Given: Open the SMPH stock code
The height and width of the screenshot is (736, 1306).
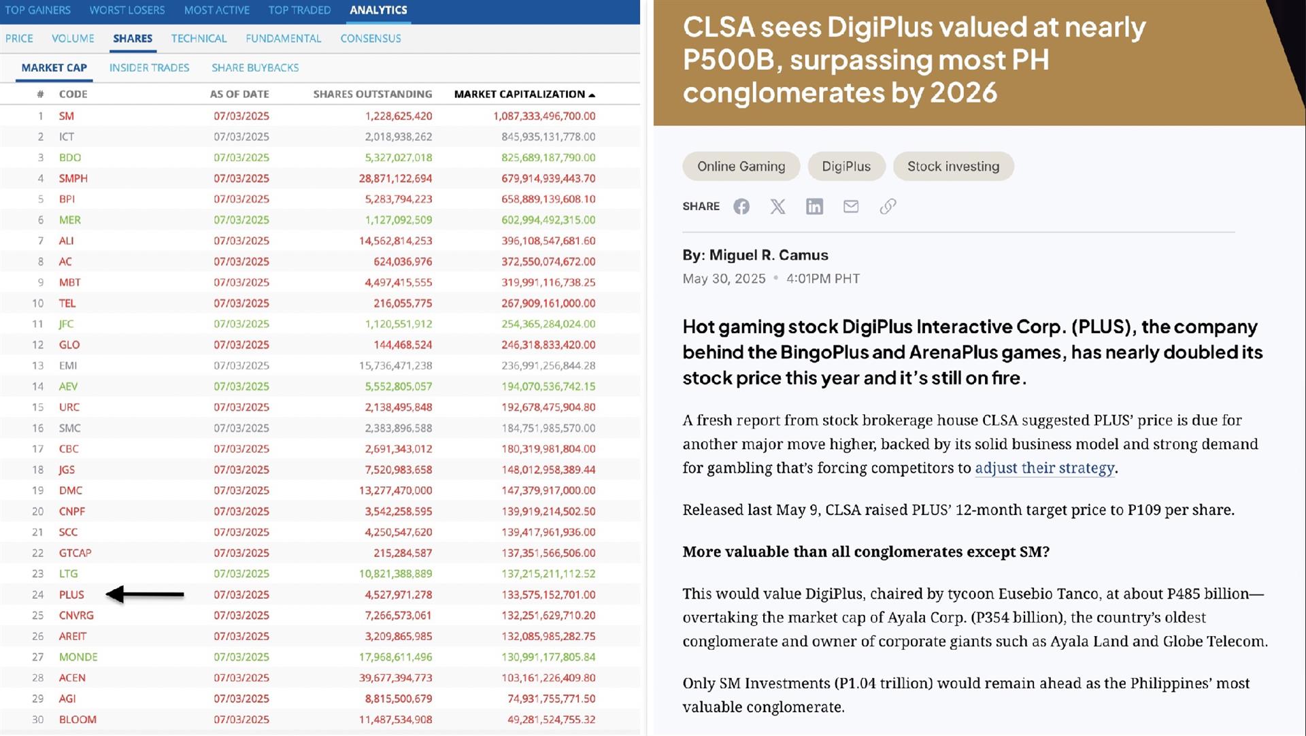Looking at the screenshot, I should click(x=73, y=179).
